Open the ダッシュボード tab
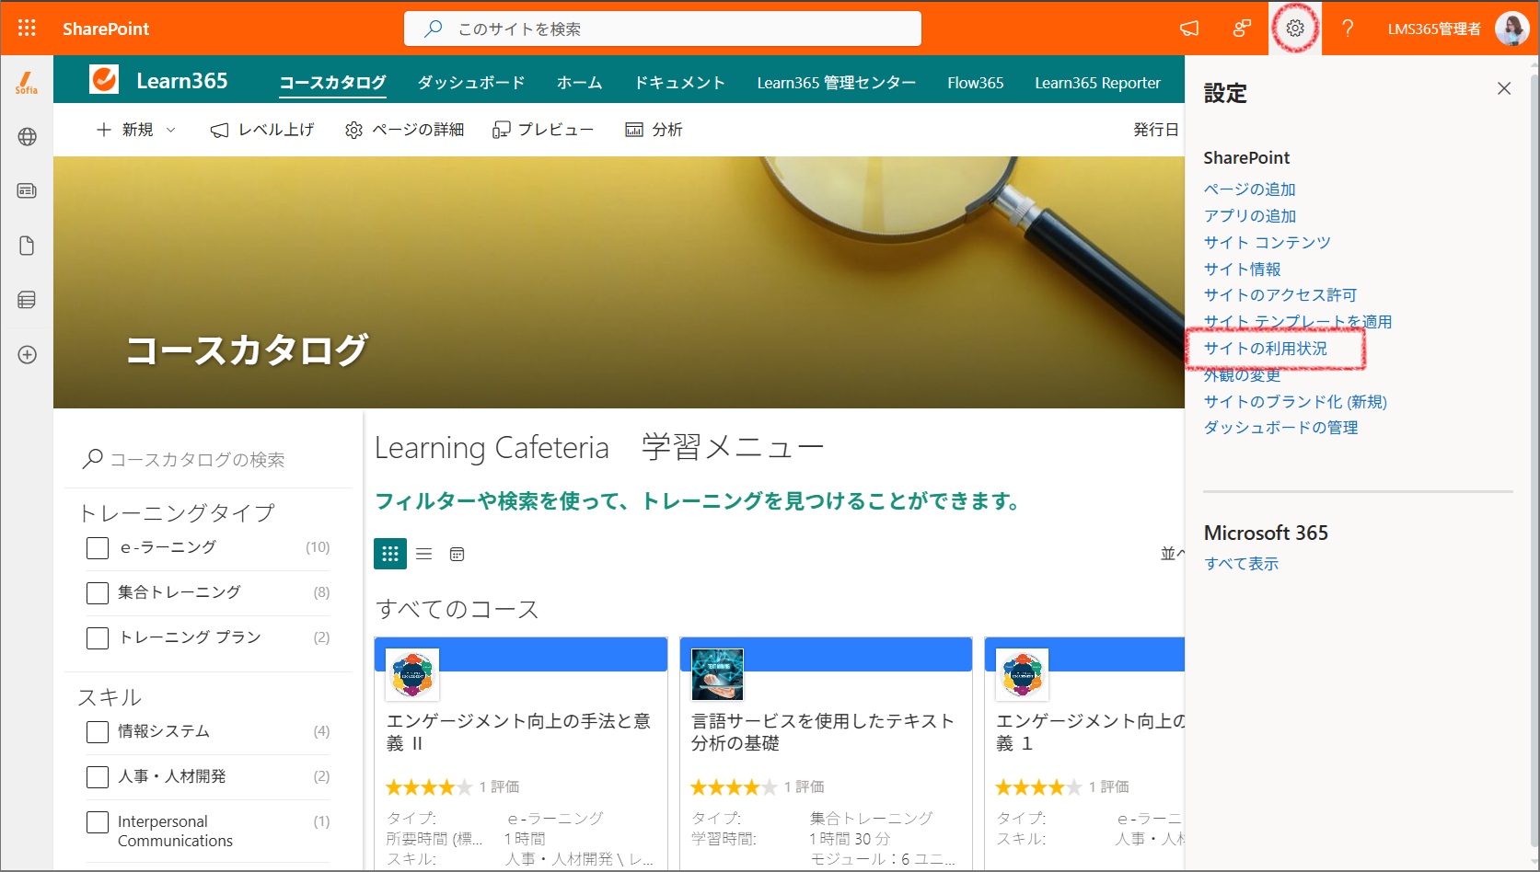This screenshot has width=1540, height=872. pyautogui.click(x=471, y=82)
